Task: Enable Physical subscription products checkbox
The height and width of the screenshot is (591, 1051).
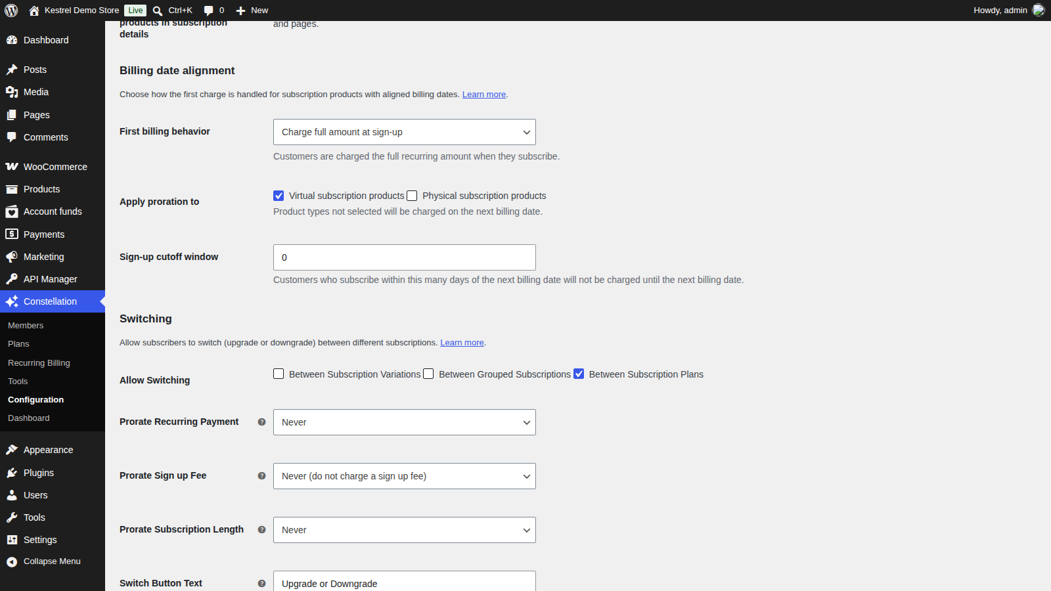Action: pyautogui.click(x=412, y=196)
